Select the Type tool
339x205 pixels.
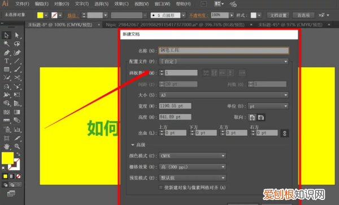coord(6,61)
